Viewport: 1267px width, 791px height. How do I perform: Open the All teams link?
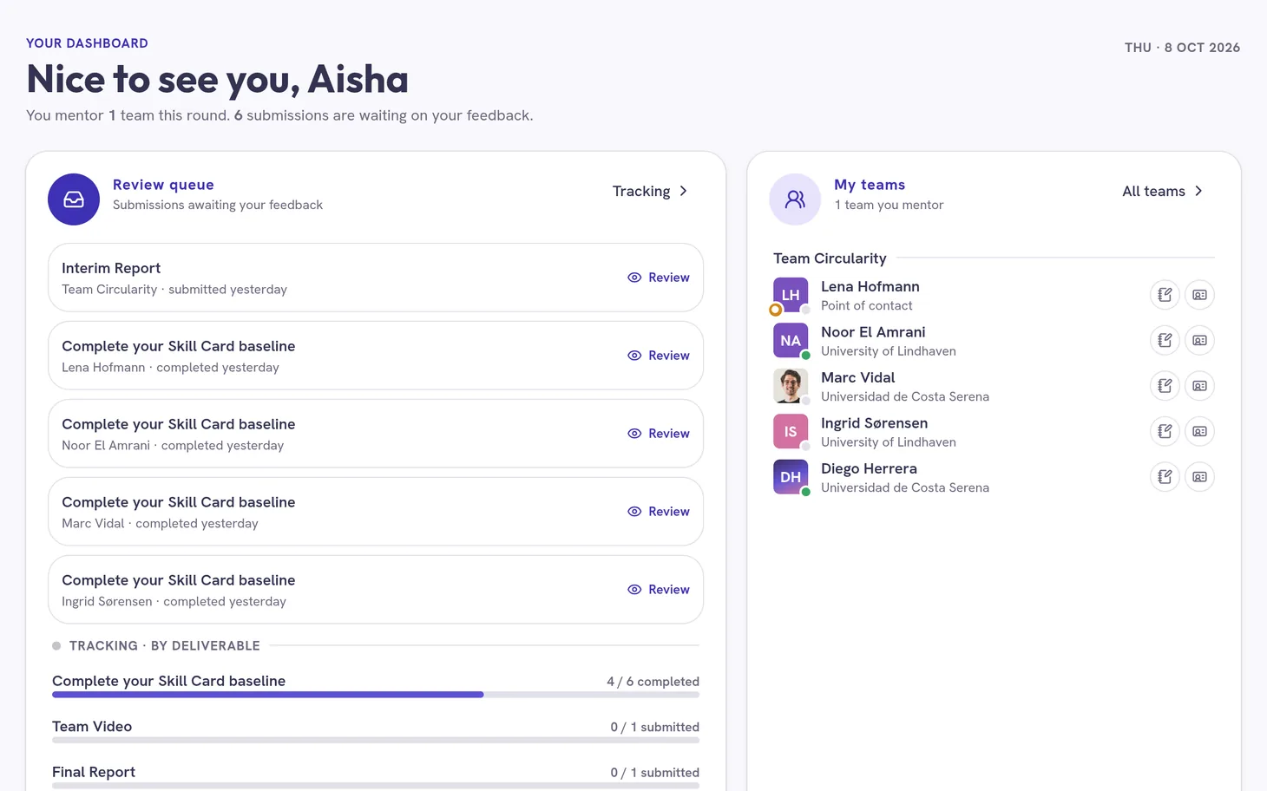click(x=1163, y=191)
